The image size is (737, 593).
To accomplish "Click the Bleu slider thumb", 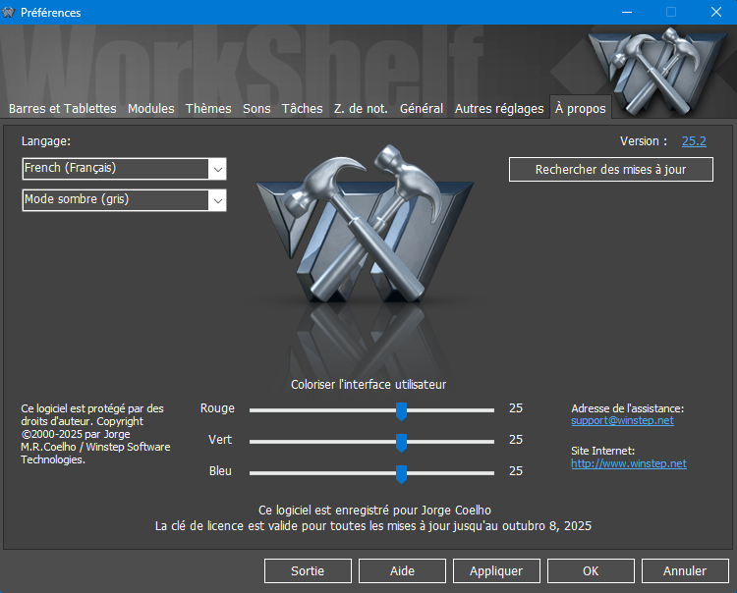I will coord(401,474).
